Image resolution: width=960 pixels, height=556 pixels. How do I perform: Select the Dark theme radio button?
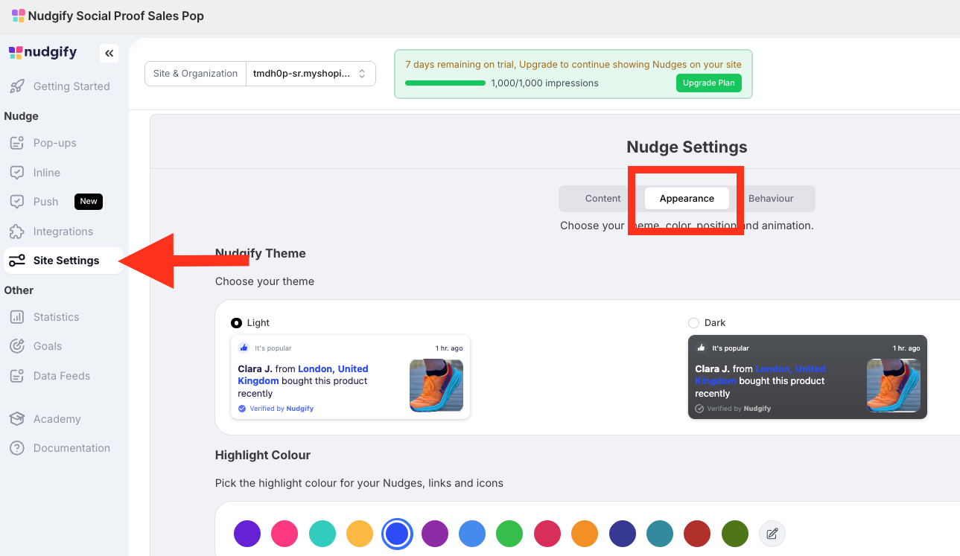coord(693,323)
